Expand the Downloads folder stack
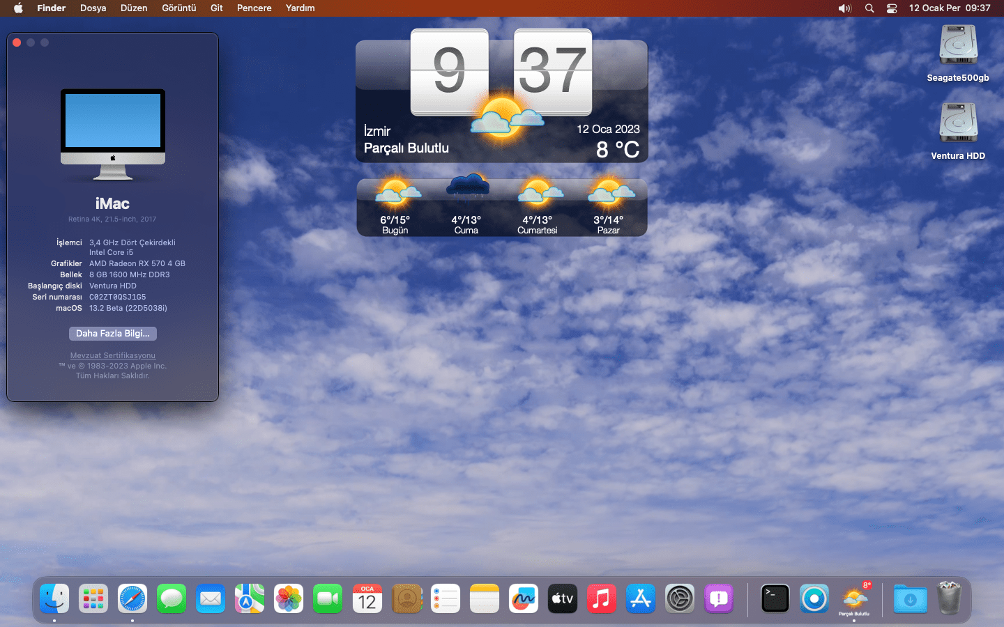Image resolution: width=1004 pixels, height=627 pixels. pyautogui.click(x=910, y=598)
